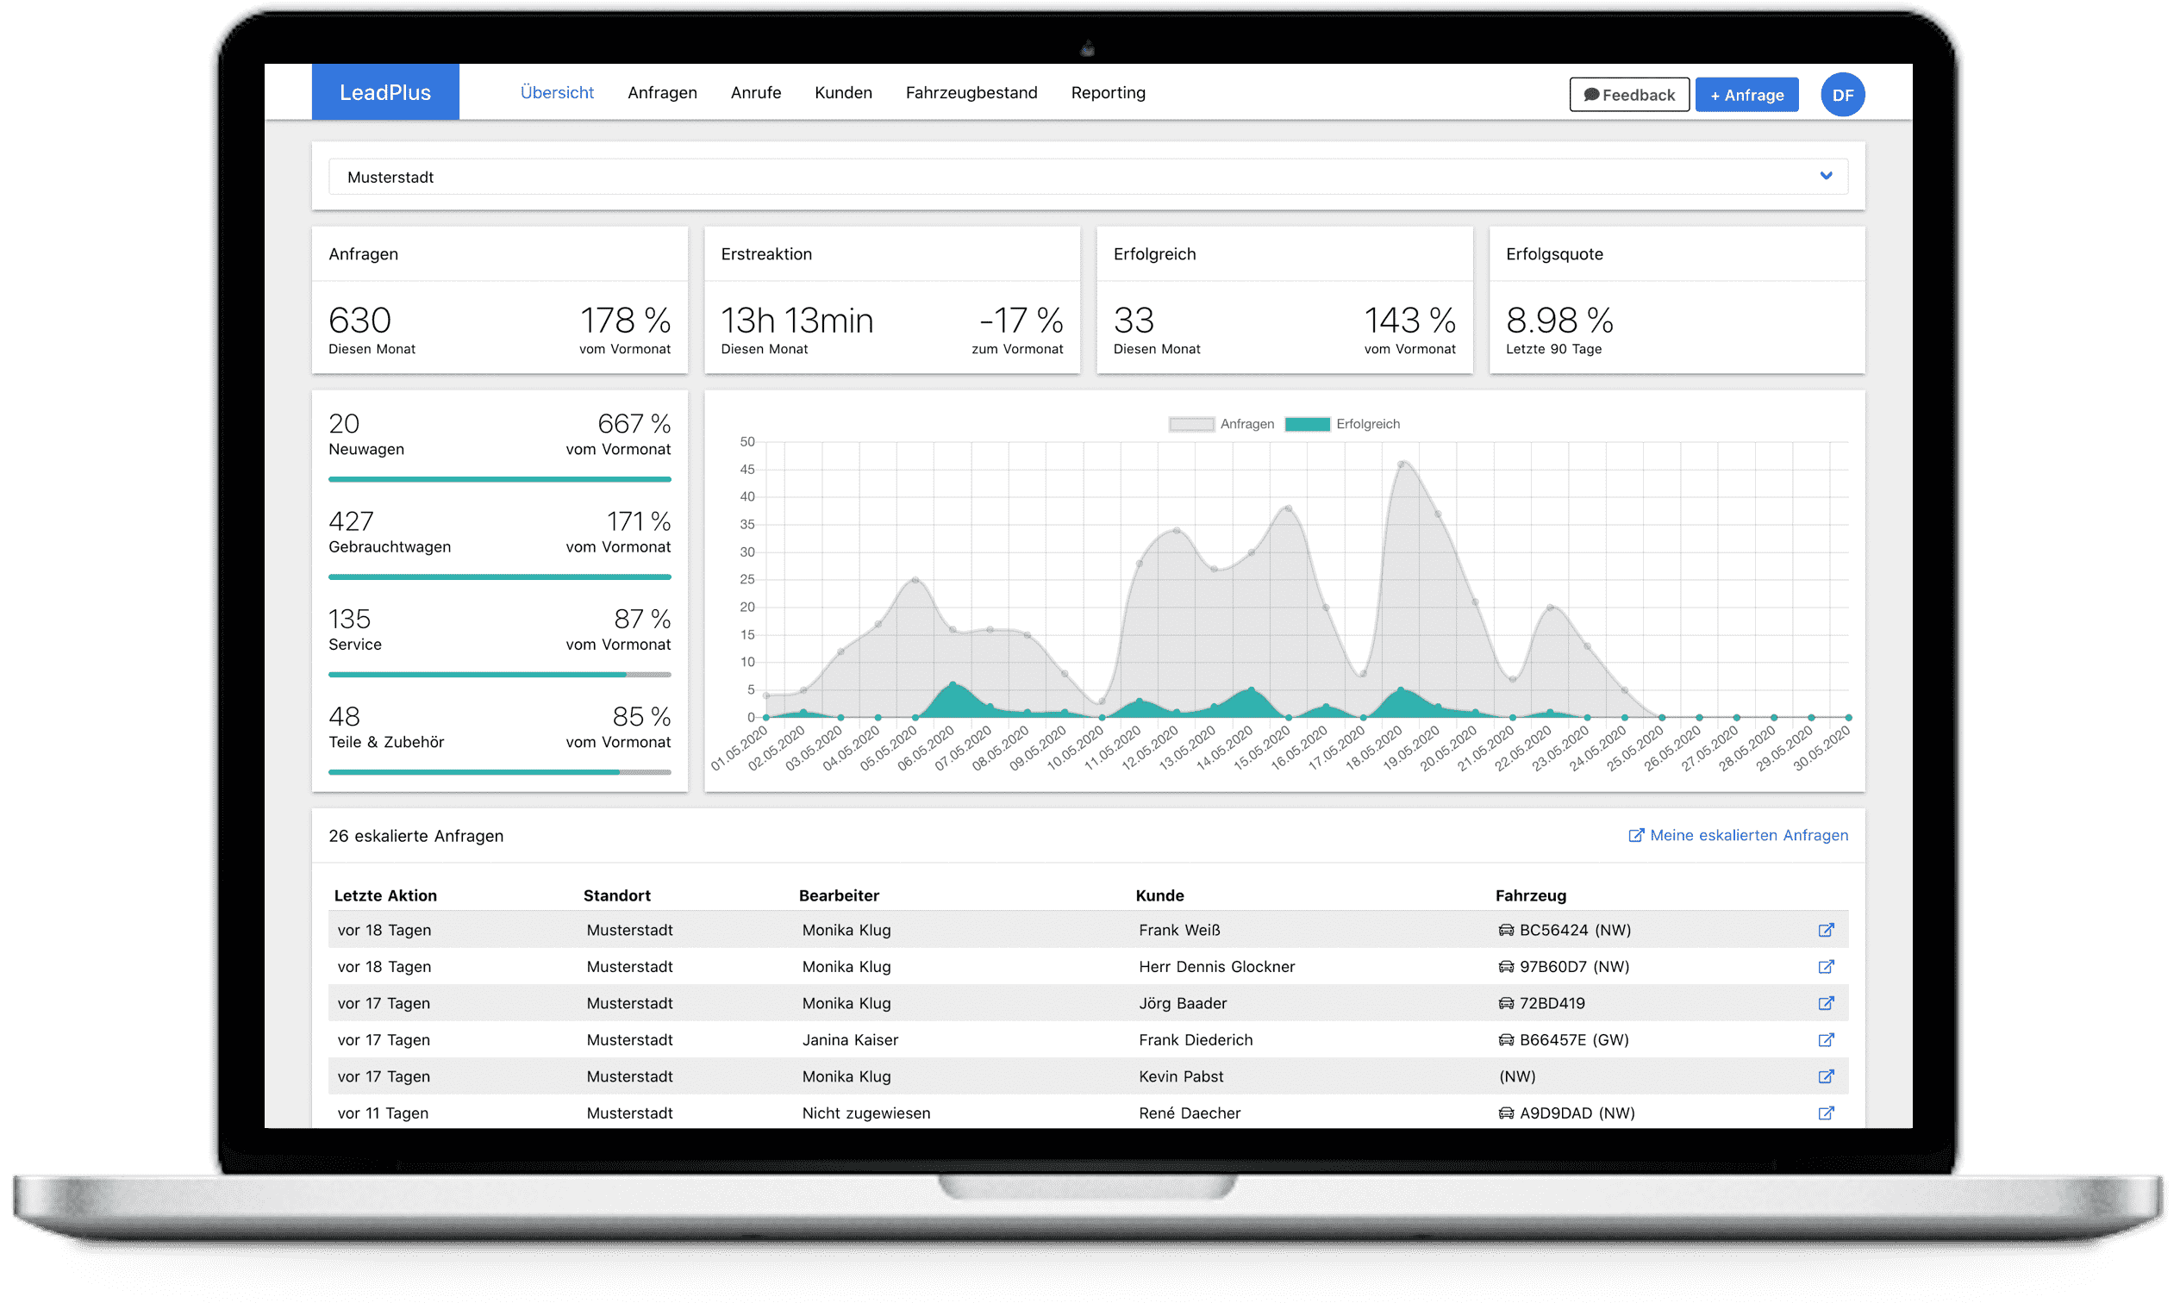This screenshot has height=1303, width=2180.
Task: Open external link icon for Jörg Baader row
Action: point(1826,1004)
